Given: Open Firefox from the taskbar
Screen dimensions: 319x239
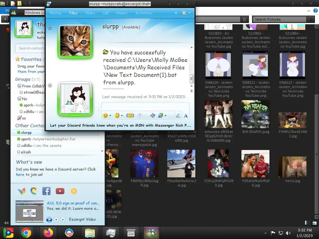Looking at the screenshot, I should [x=48, y=233].
